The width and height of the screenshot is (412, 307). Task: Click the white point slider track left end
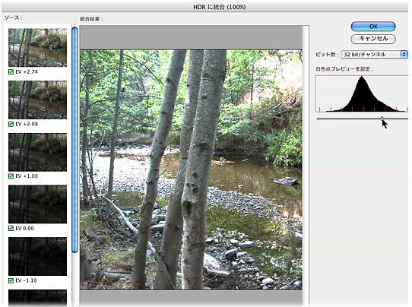pyautogui.click(x=319, y=119)
